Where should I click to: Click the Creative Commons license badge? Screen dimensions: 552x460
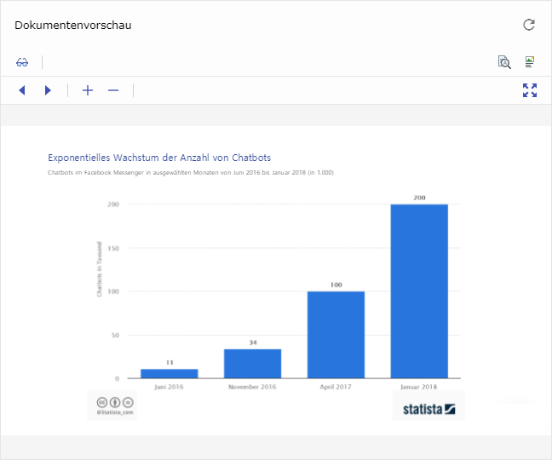coord(112,402)
